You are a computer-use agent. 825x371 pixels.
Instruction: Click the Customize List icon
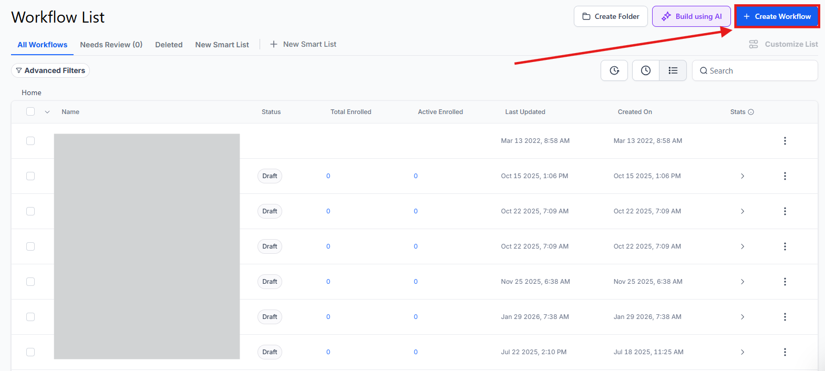click(753, 44)
